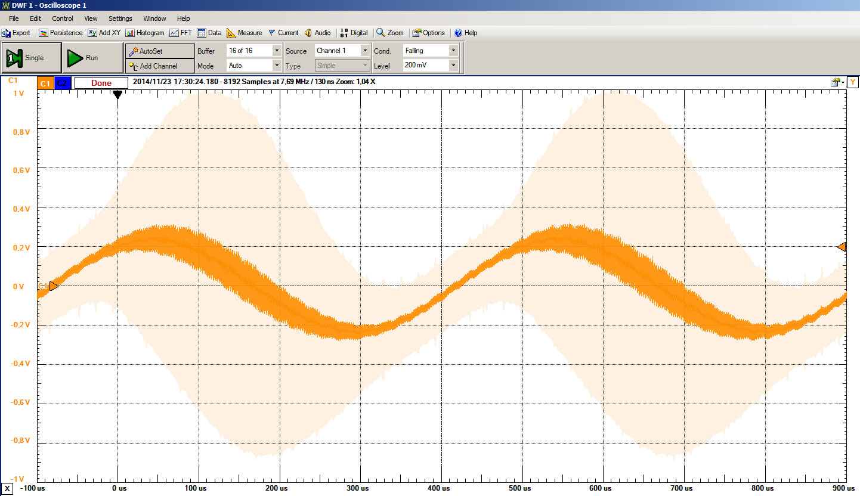Click the Add Channel button

160,66
